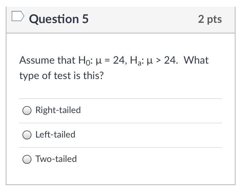Click the Question 5 heading
The width and height of the screenshot is (239, 196).
tap(59, 19)
